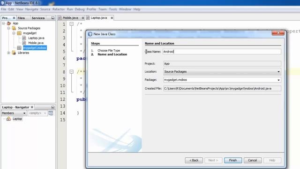Open the Team menu
The image size is (300, 169).
coord(102,9)
